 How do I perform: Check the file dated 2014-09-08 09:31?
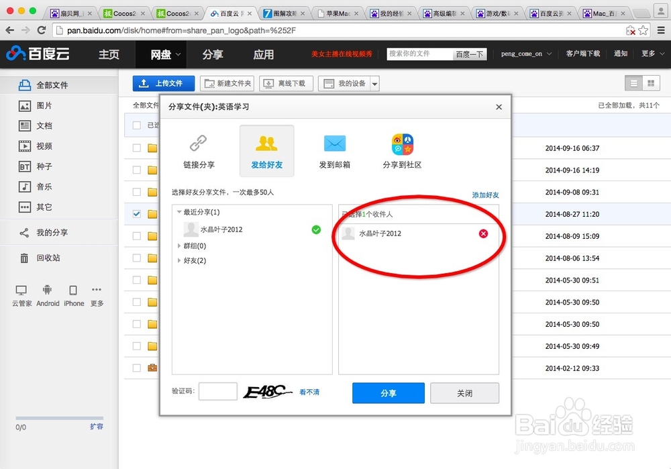(x=136, y=192)
